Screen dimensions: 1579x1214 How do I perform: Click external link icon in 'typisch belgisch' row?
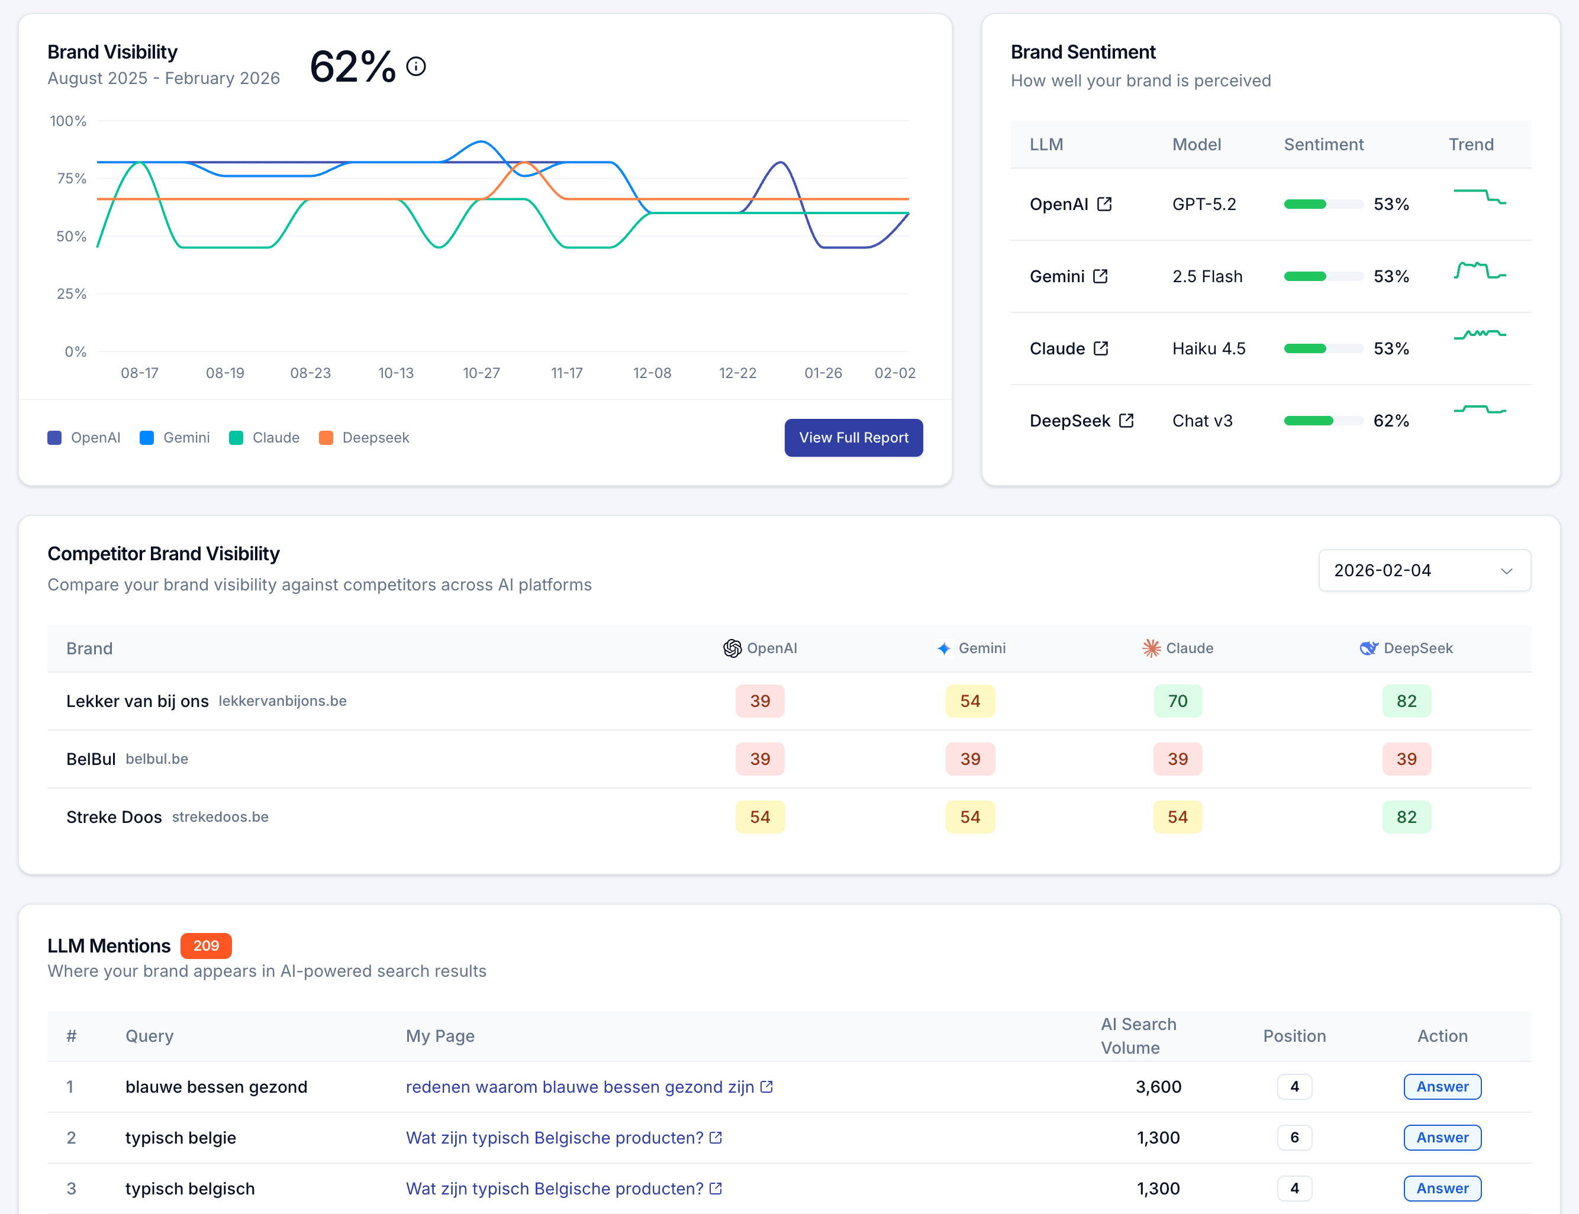715,1188
